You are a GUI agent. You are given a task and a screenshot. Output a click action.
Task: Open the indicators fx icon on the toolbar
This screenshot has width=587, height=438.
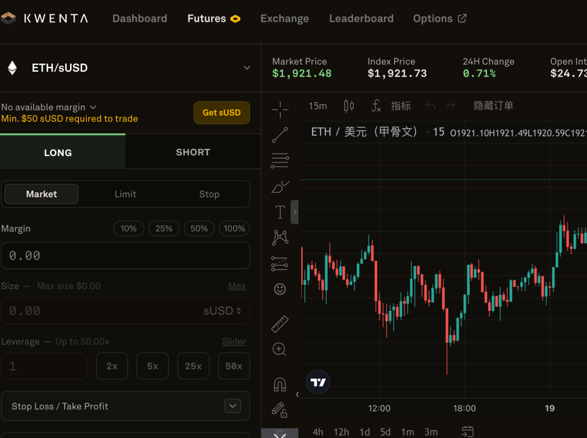click(376, 105)
